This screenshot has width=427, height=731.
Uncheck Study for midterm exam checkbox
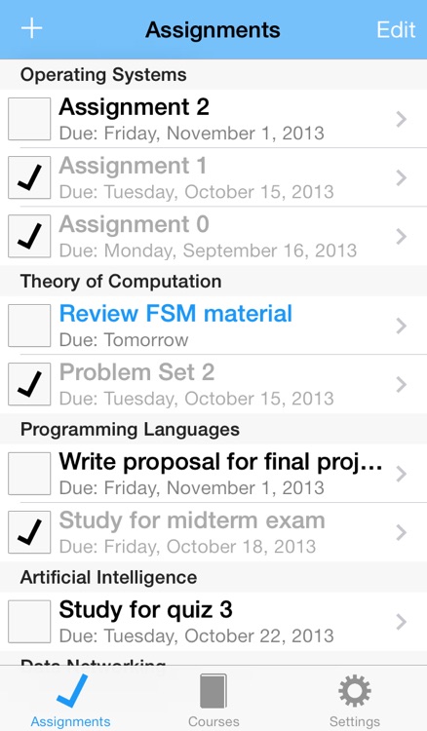[29, 532]
